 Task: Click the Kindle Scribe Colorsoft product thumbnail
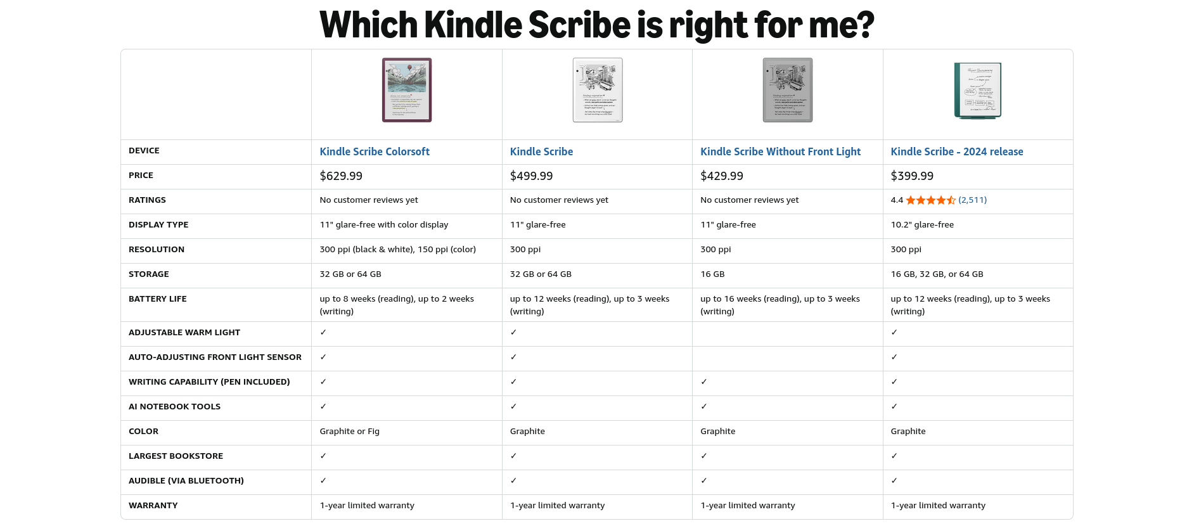406,90
